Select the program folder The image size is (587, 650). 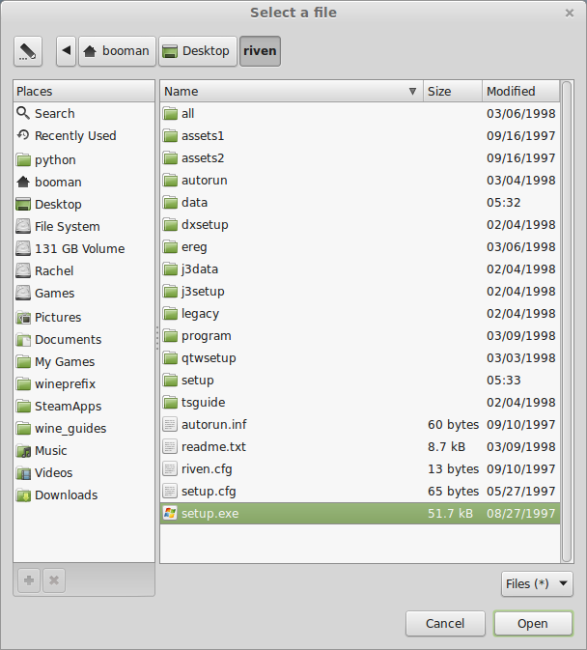360,335
